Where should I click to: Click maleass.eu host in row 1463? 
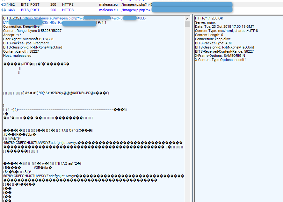tap(108, 10)
